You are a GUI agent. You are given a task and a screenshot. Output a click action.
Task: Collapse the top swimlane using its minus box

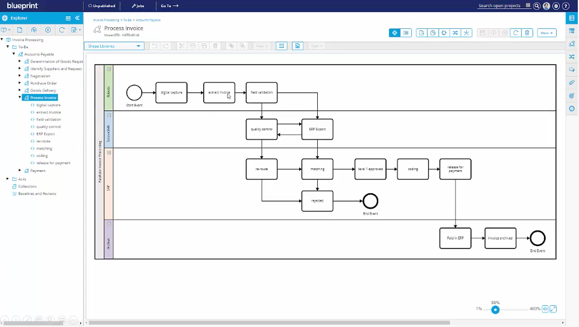(x=109, y=69)
